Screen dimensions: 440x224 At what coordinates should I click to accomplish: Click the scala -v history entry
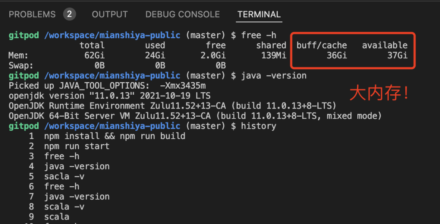tap(64, 207)
